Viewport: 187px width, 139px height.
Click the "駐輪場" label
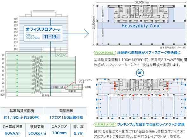point(72,91)
